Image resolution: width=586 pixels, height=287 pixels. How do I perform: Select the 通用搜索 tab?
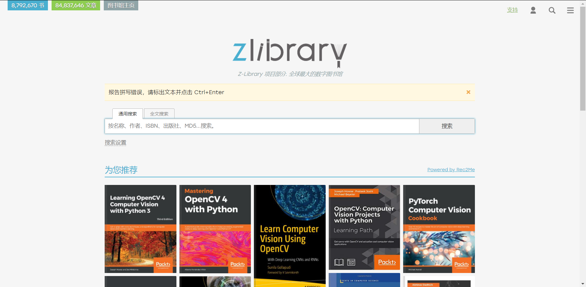(128, 114)
